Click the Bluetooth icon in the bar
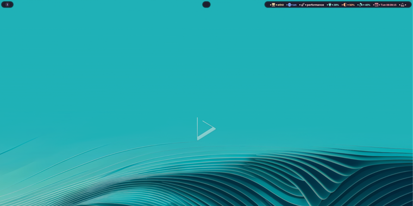Screen dimensions: 413x206 [x=290, y=5]
